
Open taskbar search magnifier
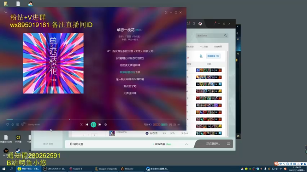(12, 169)
